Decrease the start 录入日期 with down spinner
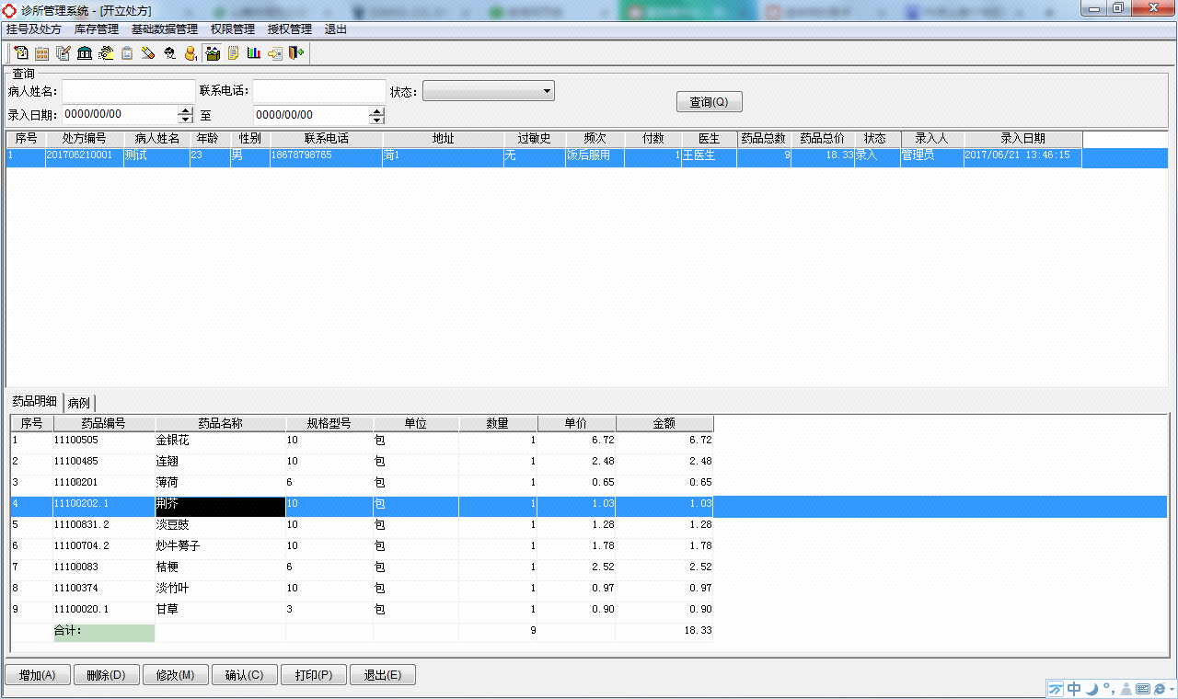 [x=185, y=120]
